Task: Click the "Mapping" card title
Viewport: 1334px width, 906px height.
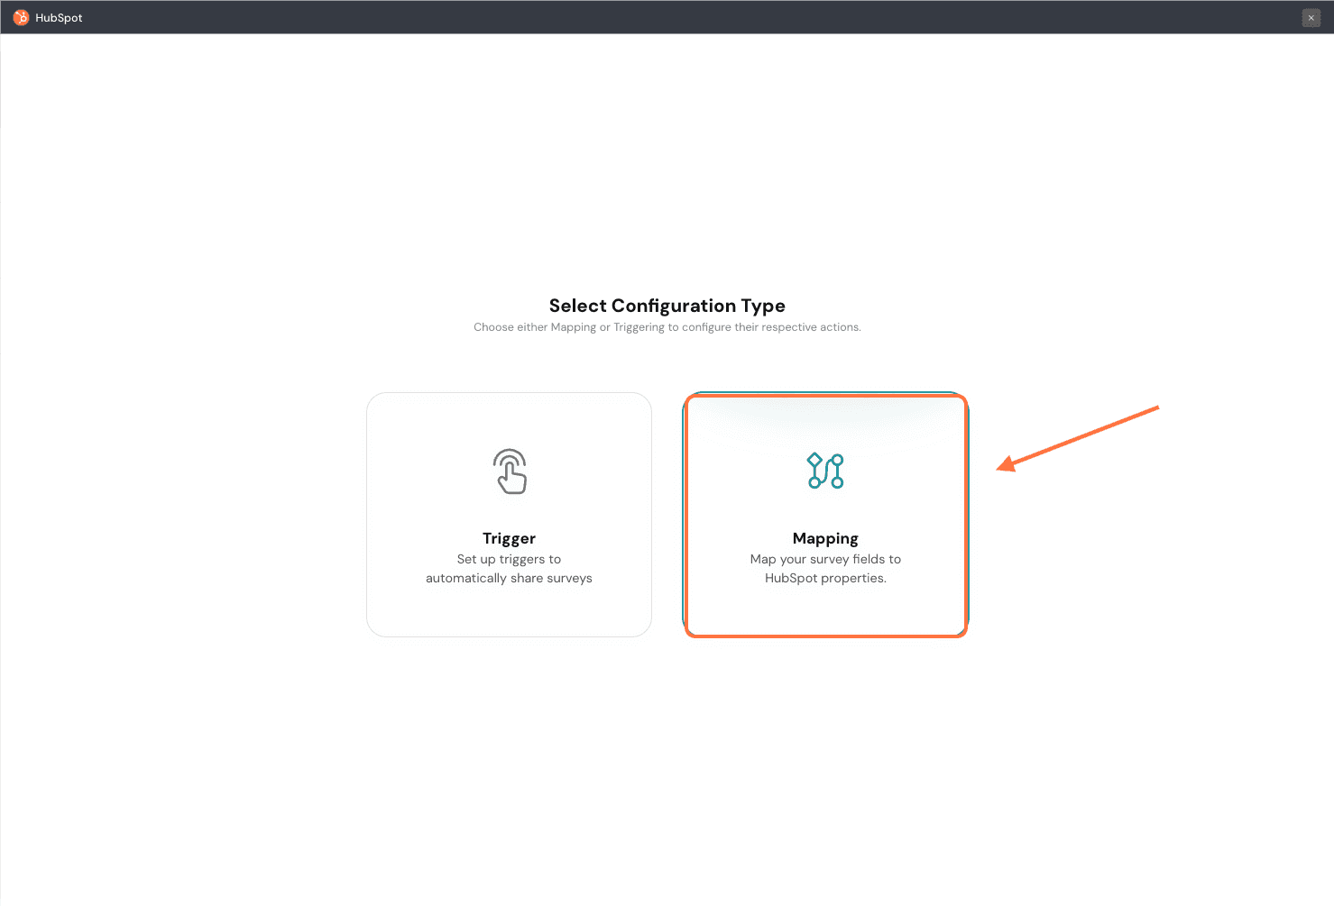Action: [x=825, y=538]
